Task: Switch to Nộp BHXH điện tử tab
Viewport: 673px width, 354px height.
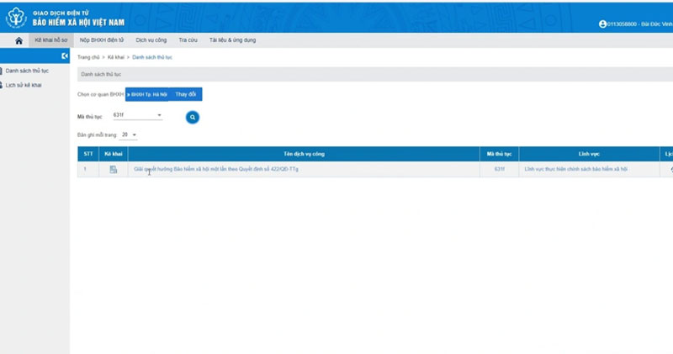Action: pos(101,40)
